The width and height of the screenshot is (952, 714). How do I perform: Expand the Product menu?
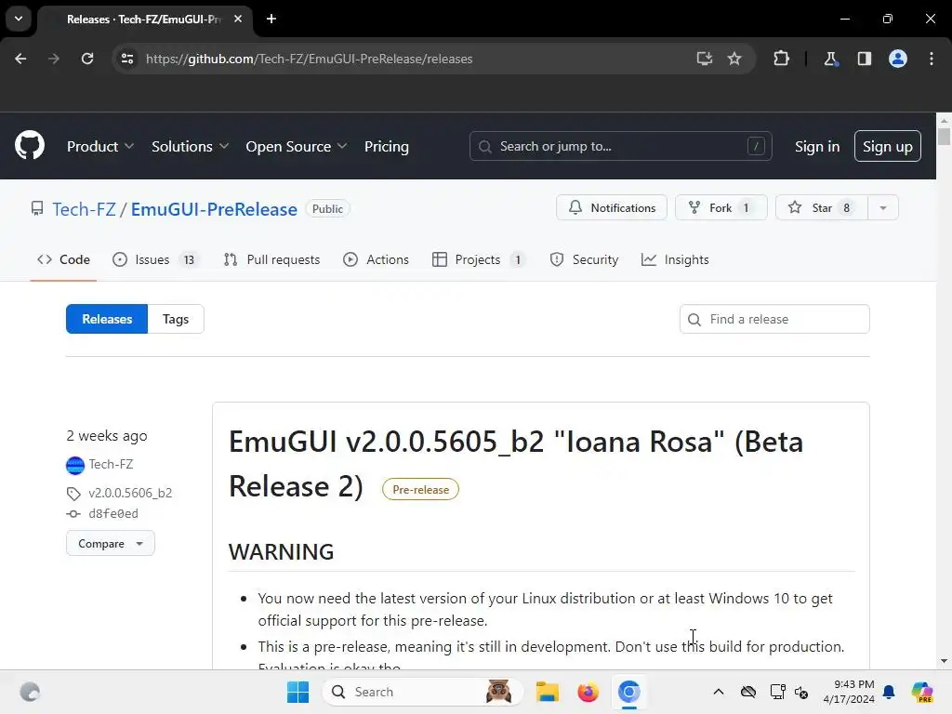pos(100,146)
